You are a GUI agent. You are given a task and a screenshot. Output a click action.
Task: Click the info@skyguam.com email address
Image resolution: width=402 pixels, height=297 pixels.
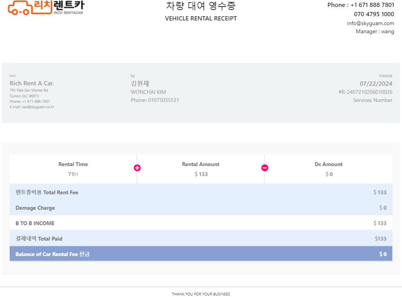(370, 23)
